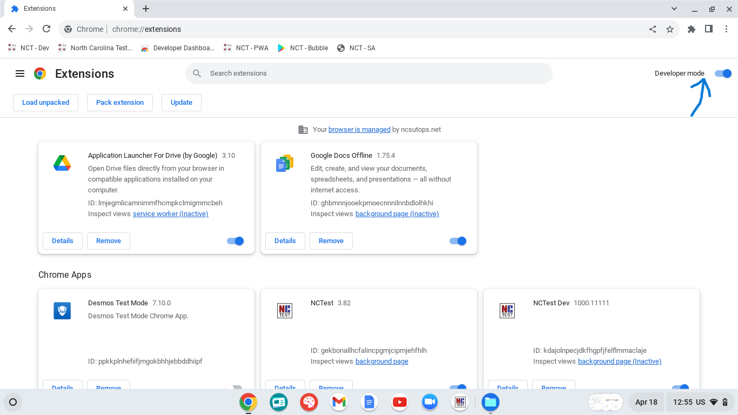The width and height of the screenshot is (738, 415).
Task: Click the Desmos Test Mode app icon
Action: coord(62,310)
